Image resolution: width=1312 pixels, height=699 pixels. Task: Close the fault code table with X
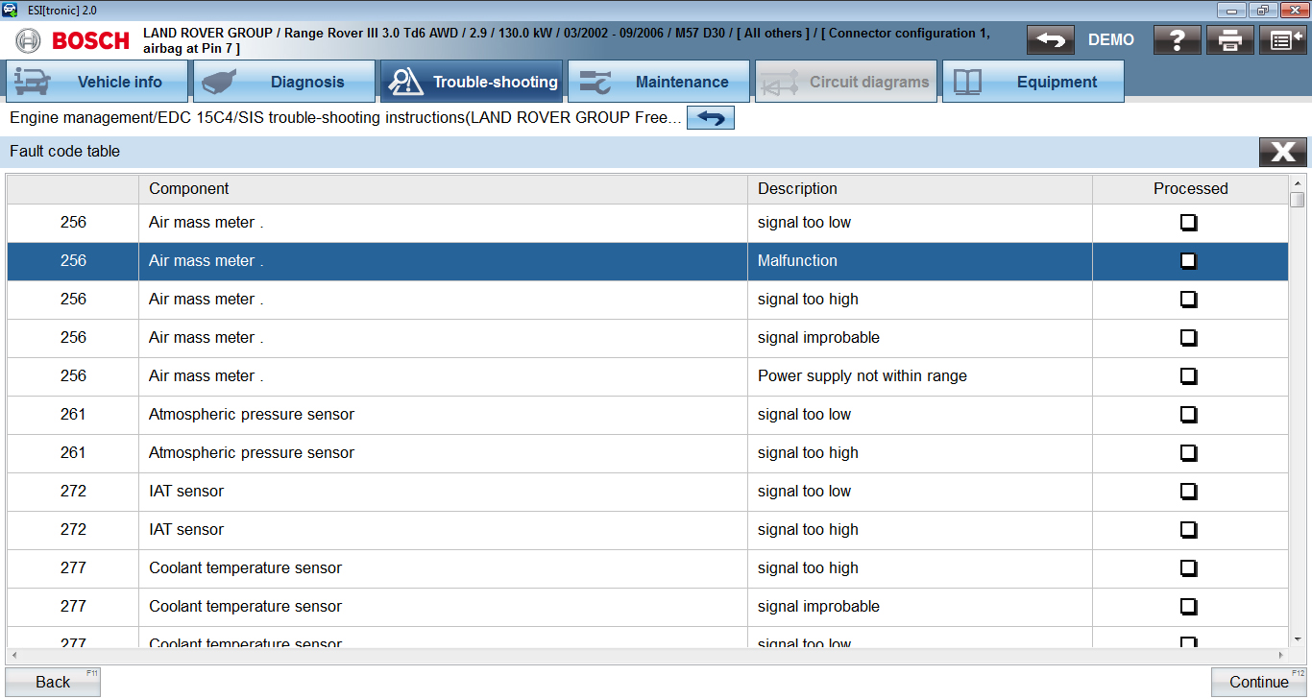(x=1282, y=152)
